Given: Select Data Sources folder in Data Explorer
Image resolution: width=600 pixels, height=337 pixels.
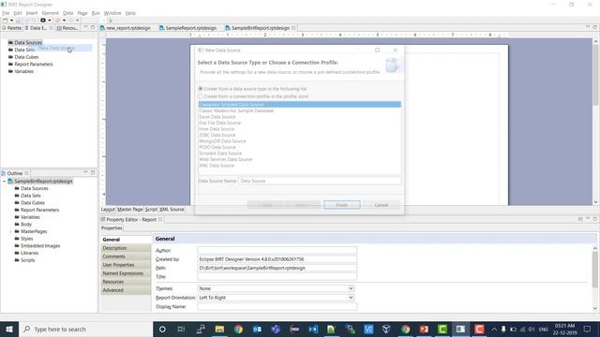Looking at the screenshot, I should coord(25,42).
